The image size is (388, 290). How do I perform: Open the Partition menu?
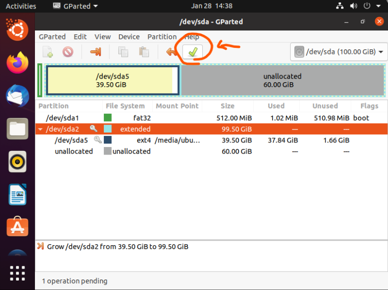click(162, 37)
